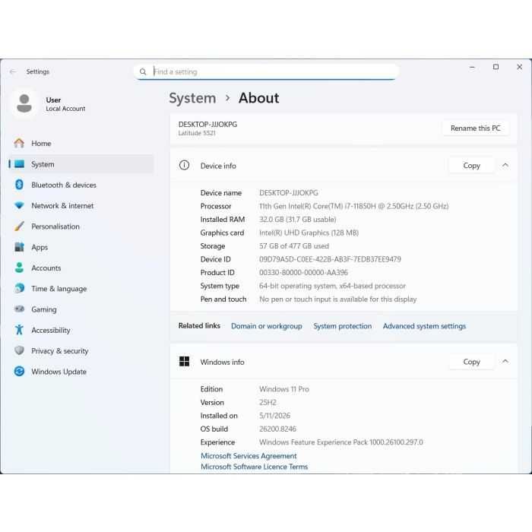The height and width of the screenshot is (532, 532).
Task: Click the Apps icon in sidebar
Action: pyautogui.click(x=19, y=247)
